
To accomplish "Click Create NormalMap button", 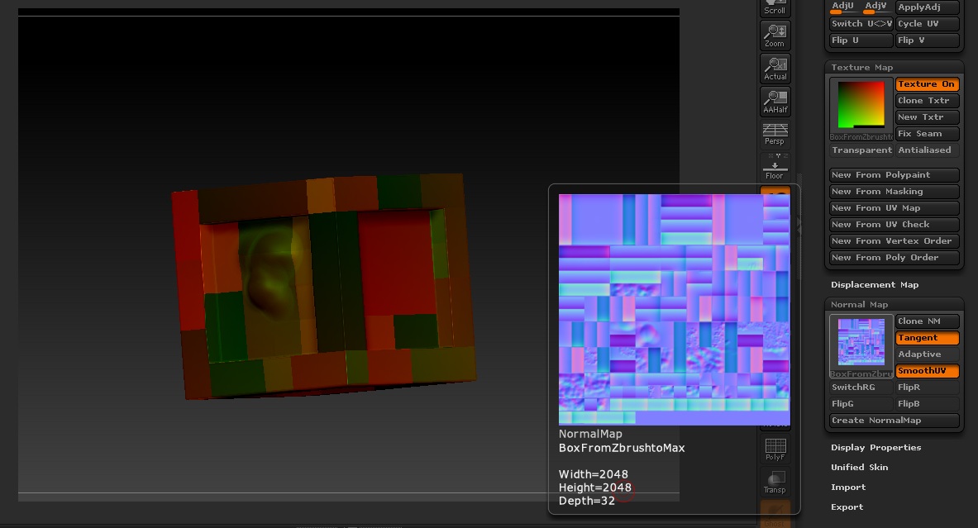I will point(894,420).
